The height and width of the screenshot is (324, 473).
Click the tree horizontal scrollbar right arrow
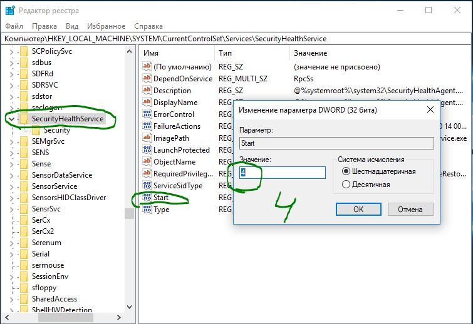[119, 317]
